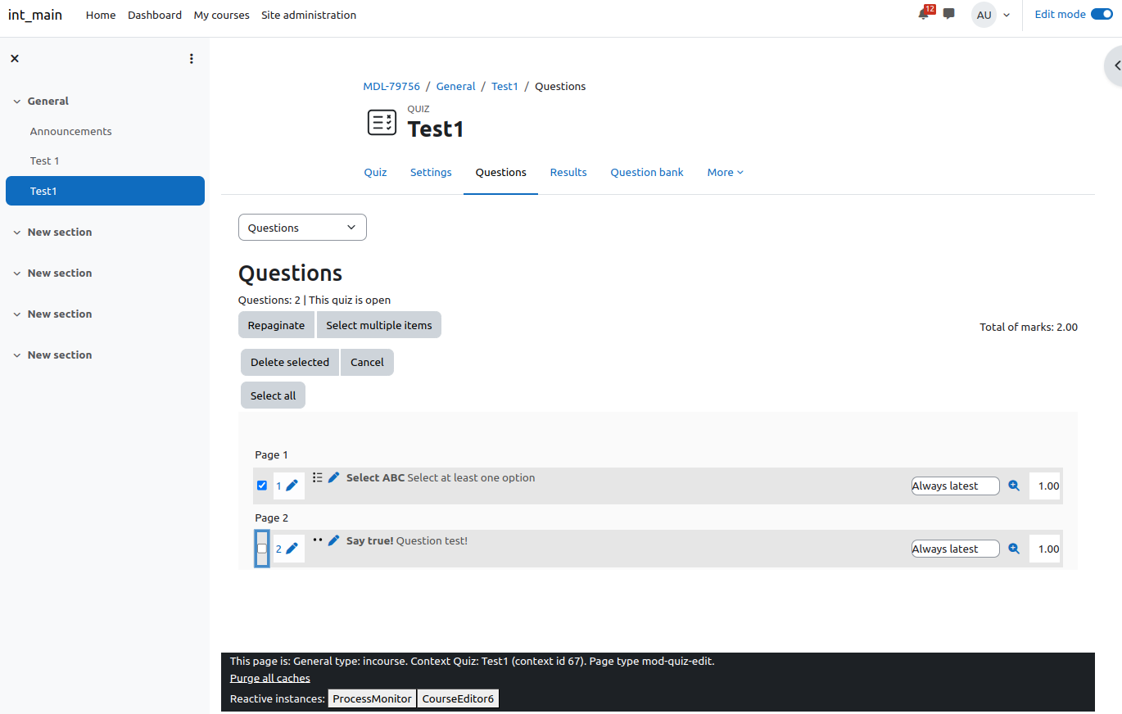Check the checkbox for question 2
Image resolution: width=1122 pixels, height=714 pixels.
(262, 549)
